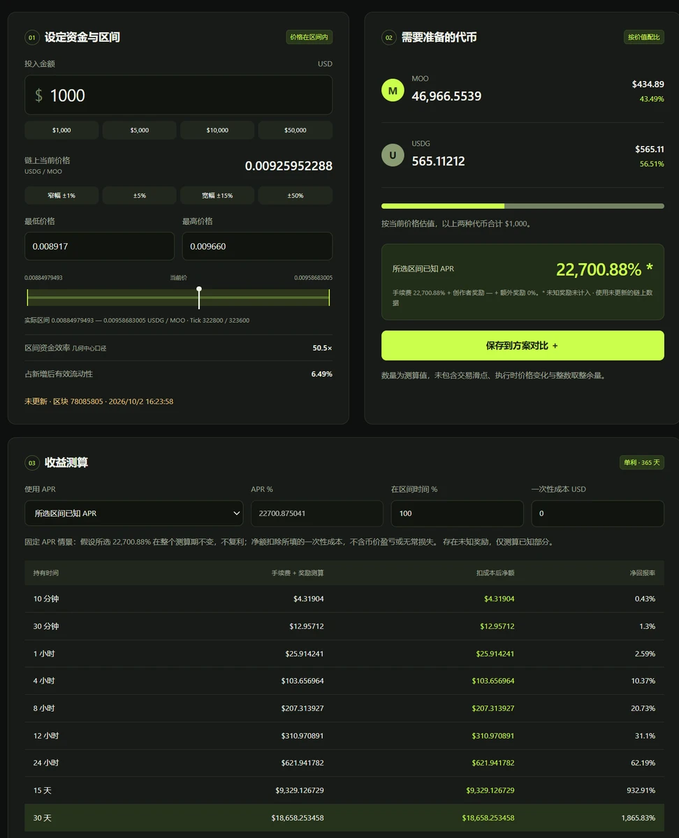
Task: Click the MOO/USDG allocation ratio bar
Action: [523, 206]
